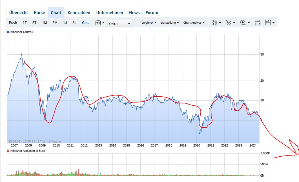The width and height of the screenshot is (299, 182).
Task: Select the Ges. full history range
Action: (x=85, y=23)
